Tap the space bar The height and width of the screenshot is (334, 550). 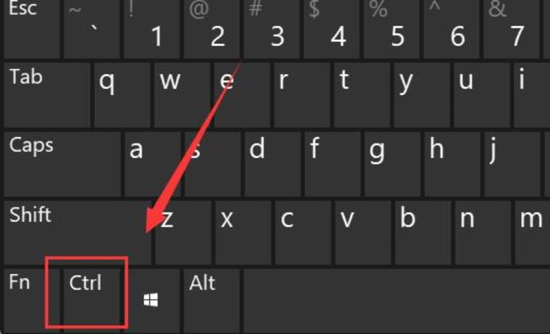point(397,300)
